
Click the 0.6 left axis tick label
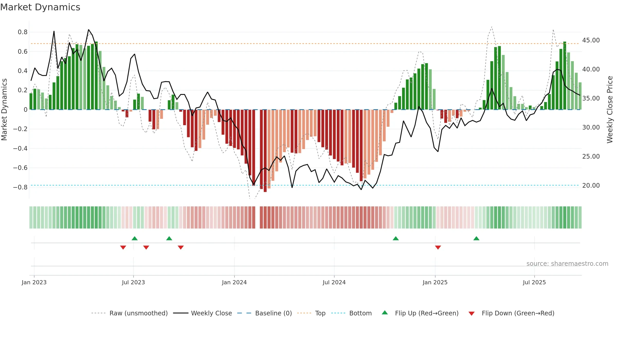tap(23, 52)
